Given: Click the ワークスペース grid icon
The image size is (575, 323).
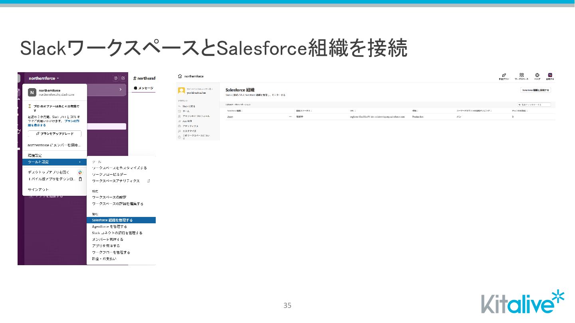Looking at the screenshot, I should point(521,75).
